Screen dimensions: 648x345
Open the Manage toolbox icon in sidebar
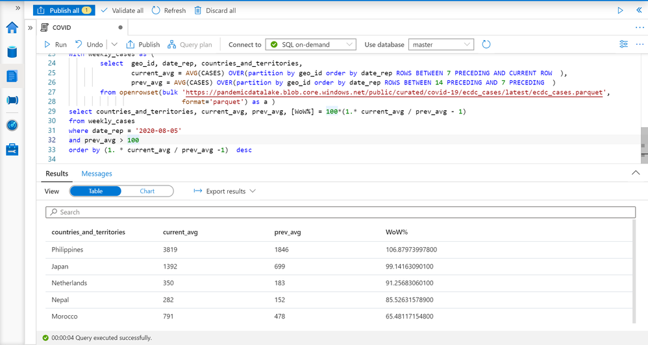(12, 150)
